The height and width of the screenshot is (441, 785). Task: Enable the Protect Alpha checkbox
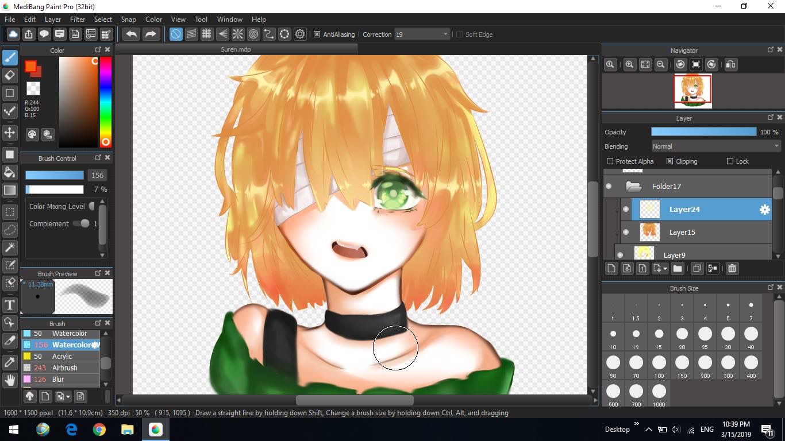coord(610,161)
